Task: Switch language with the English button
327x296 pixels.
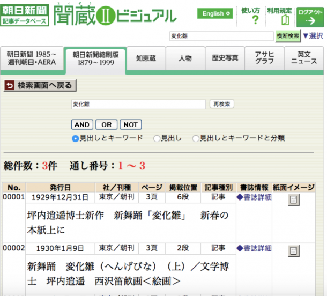Action: pyautogui.click(x=215, y=13)
